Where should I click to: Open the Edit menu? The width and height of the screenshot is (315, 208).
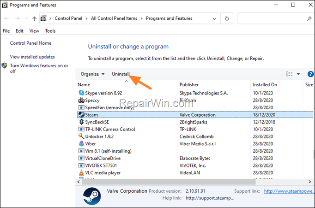(x=19, y=31)
